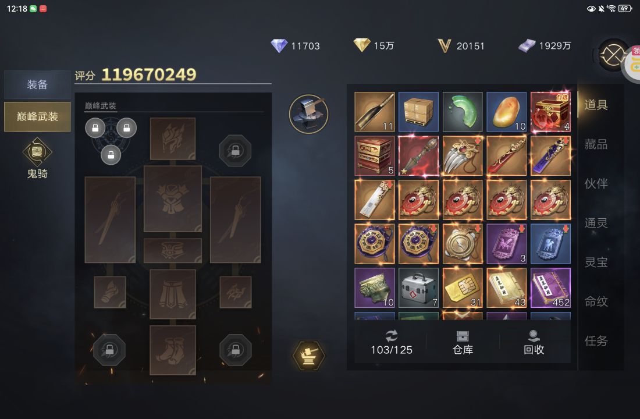Tap the purple book stack with 452
This screenshot has height=419, width=640.
tap(550, 288)
